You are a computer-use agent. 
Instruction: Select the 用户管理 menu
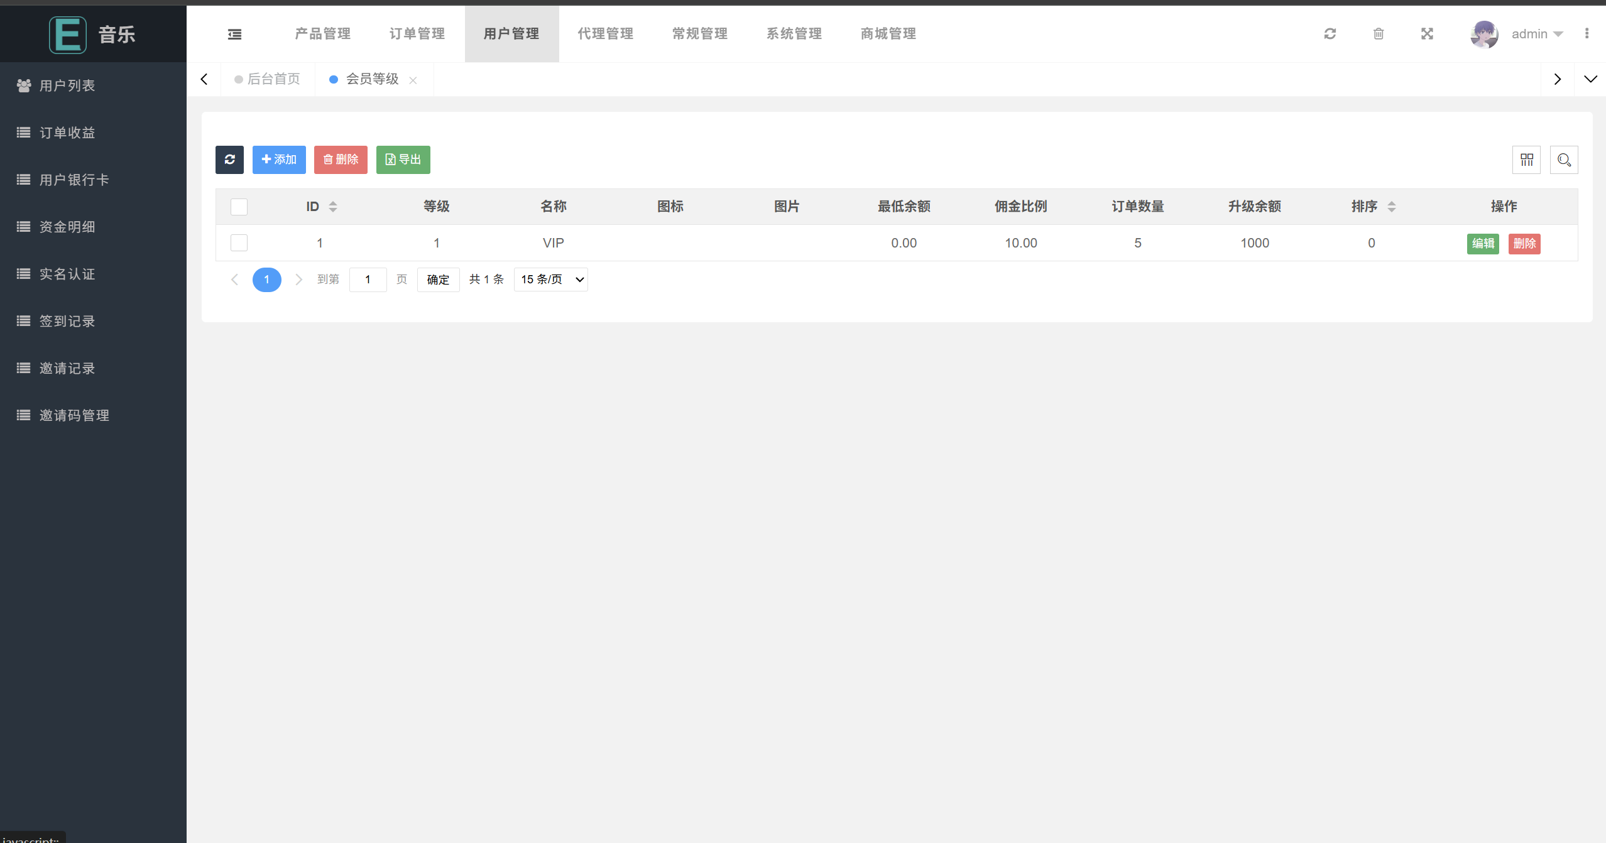(511, 34)
